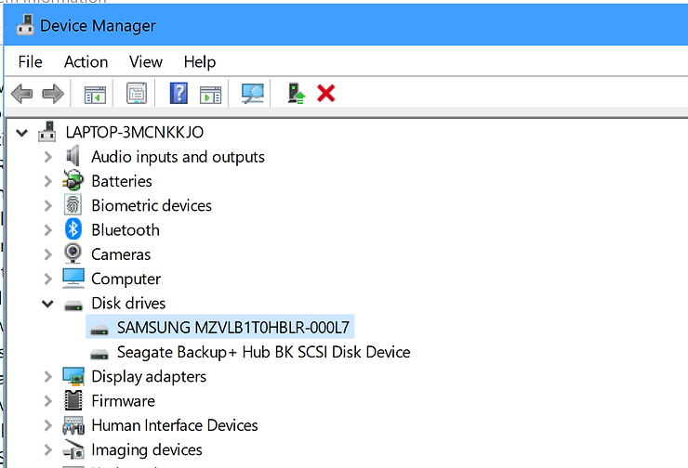Viewport: 688px width, 468px height.
Task: Open the Properties toolbar icon
Action: [x=137, y=94]
